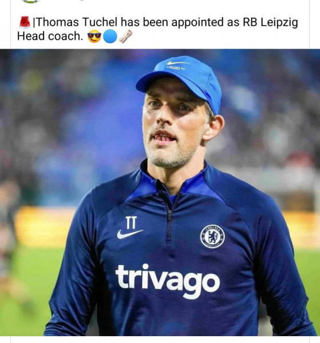Open the poster's profile picture at top
The height and width of the screenshot is (343, 320).
(31, 1)
